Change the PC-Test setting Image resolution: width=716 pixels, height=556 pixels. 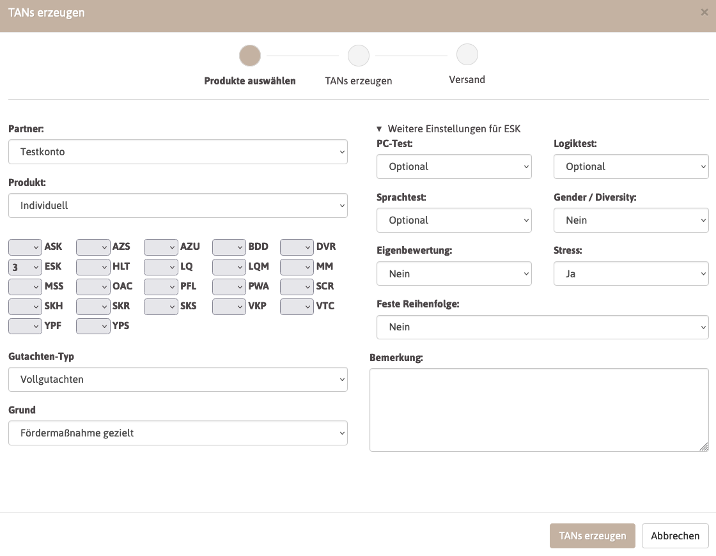(454, 167)
